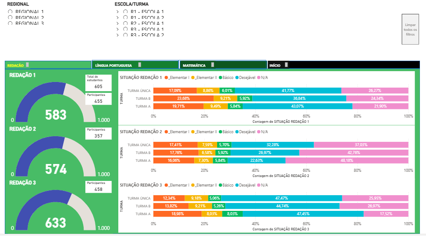Expand the R3 - ESCOLA 2 chevron
The width and height of the screenshot is (426, 236).
(x=117, y=35)
